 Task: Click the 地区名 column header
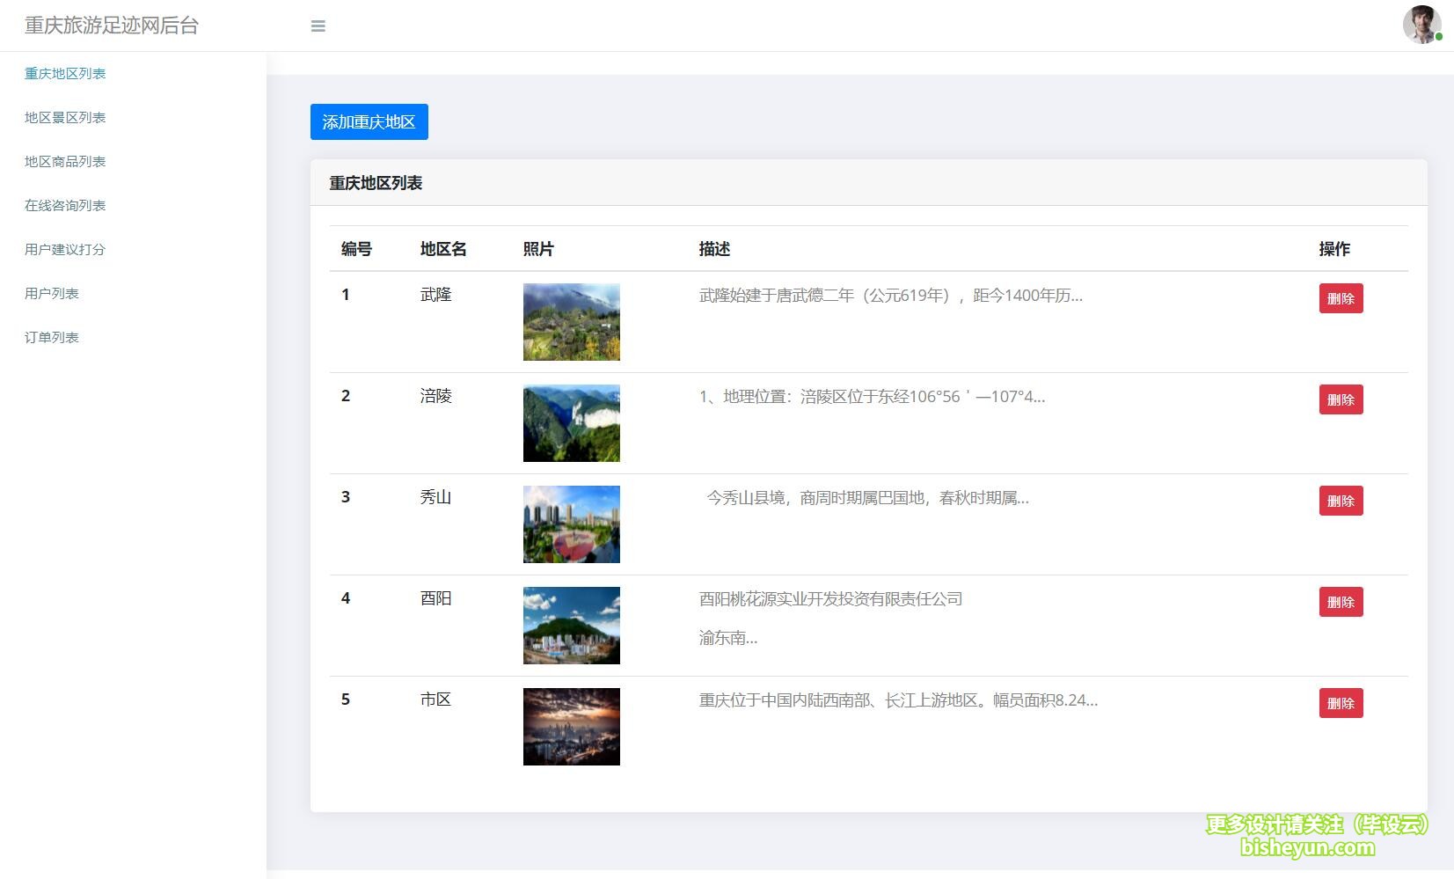click(443, 249)
